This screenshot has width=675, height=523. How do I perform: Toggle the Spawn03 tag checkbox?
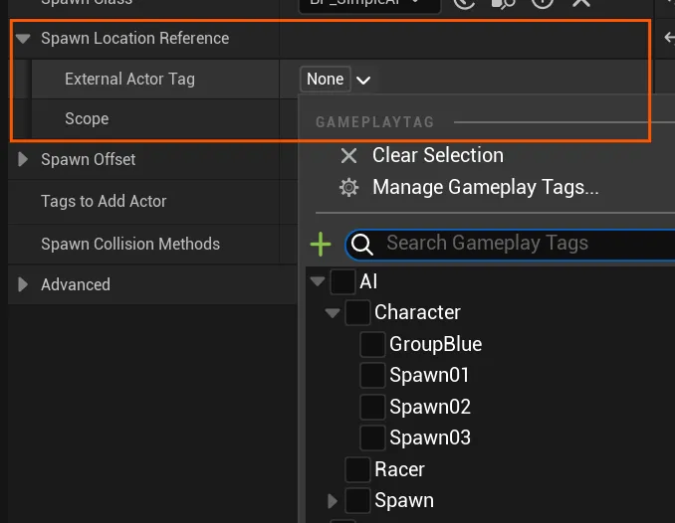372,437
